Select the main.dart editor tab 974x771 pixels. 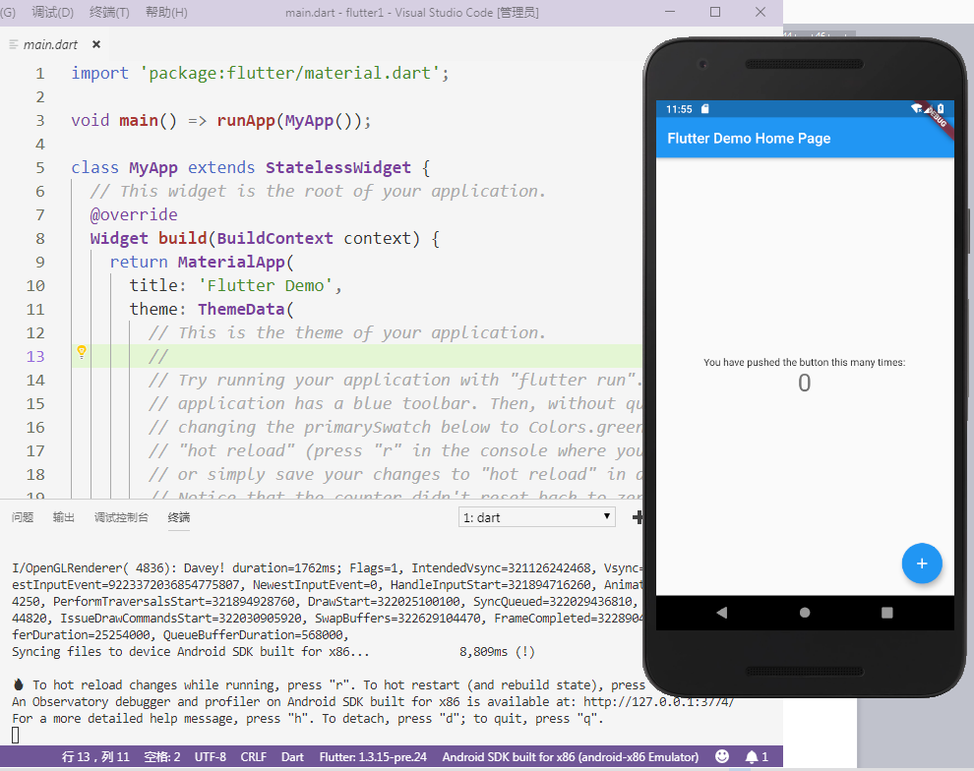pos(50,44)
